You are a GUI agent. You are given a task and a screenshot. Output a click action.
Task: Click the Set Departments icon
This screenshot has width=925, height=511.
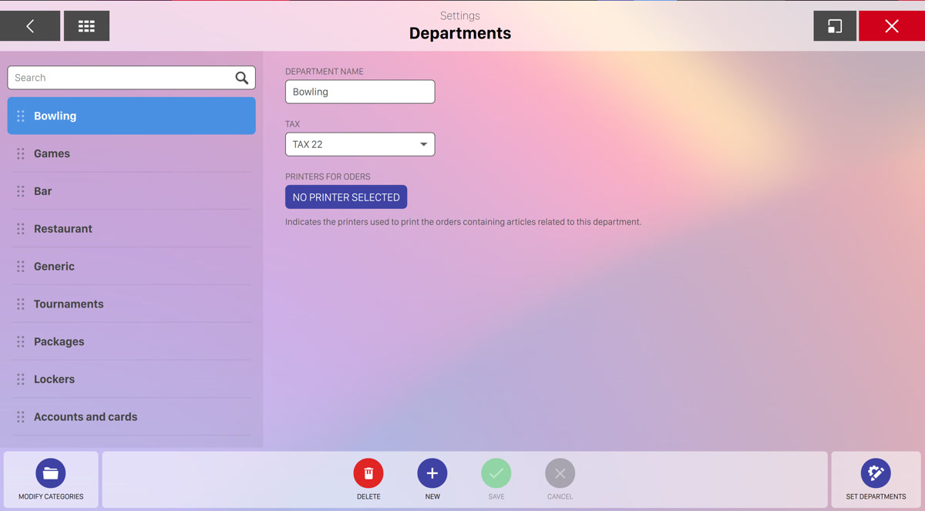[876, 473]
